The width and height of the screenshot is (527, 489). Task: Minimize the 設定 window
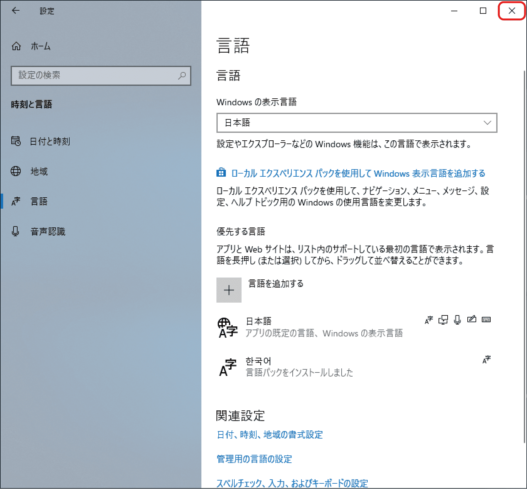(454, 11)
